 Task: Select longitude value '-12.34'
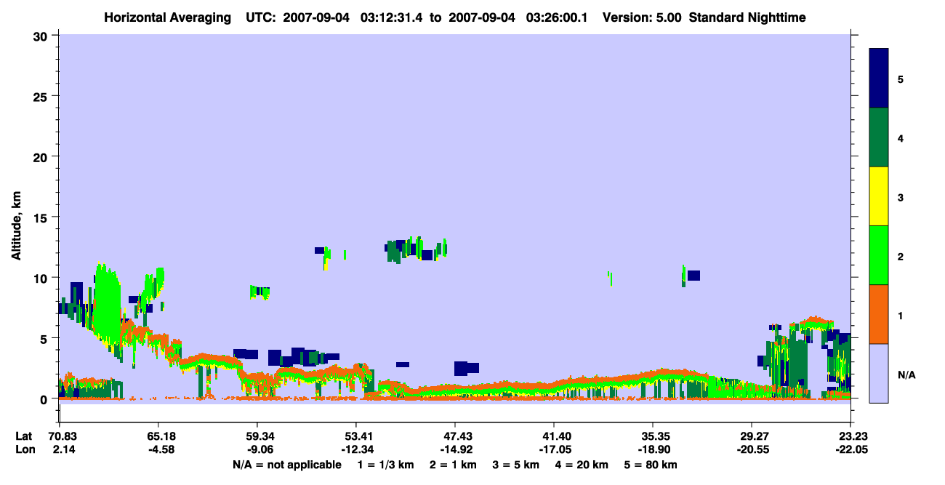(x=359, y=449)
